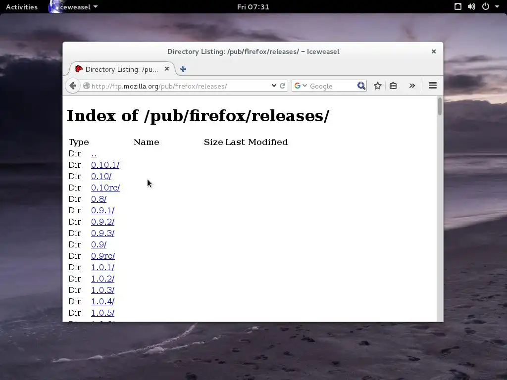Click the volume icon in top bar
Screen dimensions: 507x380
(x=471, y=6)
